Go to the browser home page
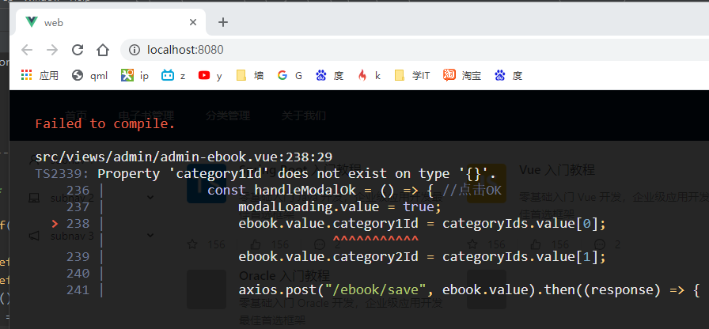This screenshot has height=329, width=709. pyautogui.click(x=103, y=50)
